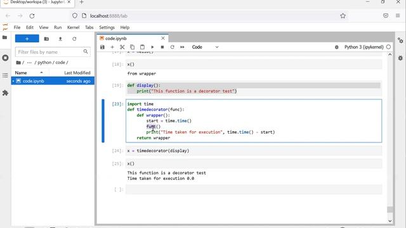Bookmark this page with star icon
406x228 pixels.
pos(343,16)
